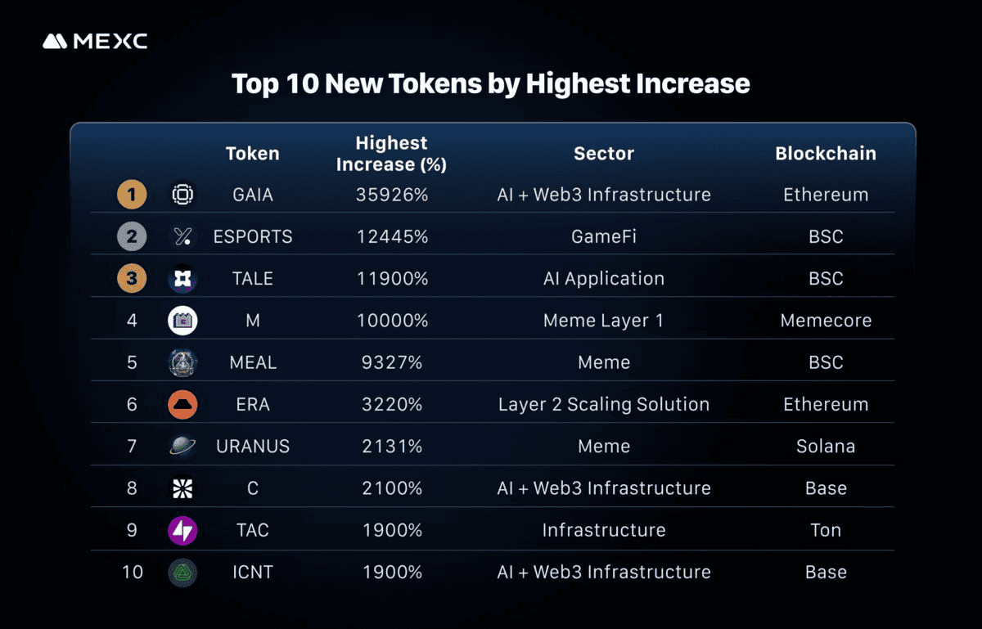Click the Blockchain column header
The height and width of the screenshot is (629, 982).
[x=826, y=154]
